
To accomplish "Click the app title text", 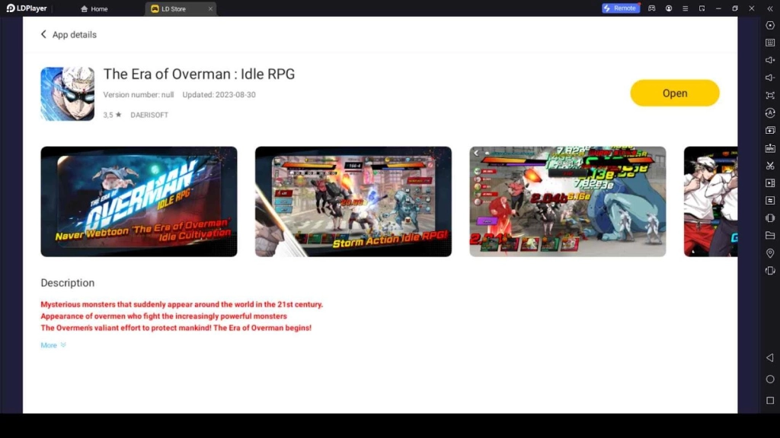I will (199, 74).
